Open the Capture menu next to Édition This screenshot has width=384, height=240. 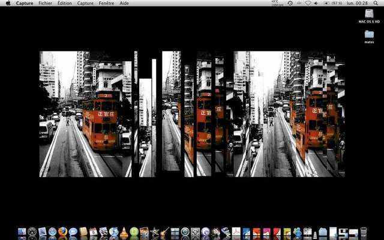(85, 3)
